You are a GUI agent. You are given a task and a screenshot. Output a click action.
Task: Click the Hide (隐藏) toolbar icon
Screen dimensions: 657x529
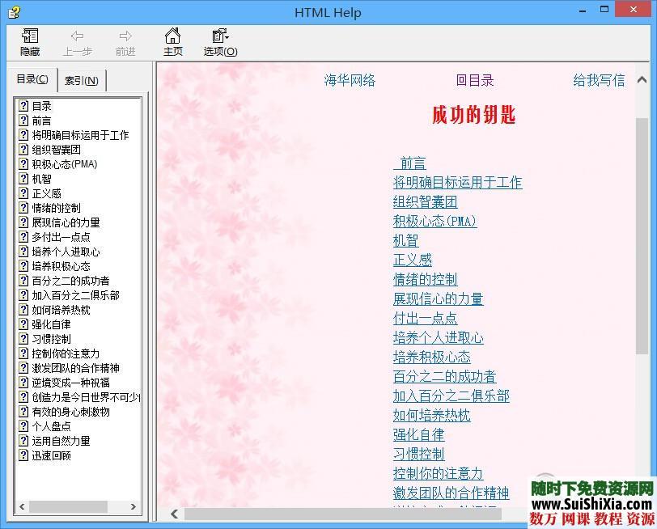pyautogui.click(x=30, y=36)
